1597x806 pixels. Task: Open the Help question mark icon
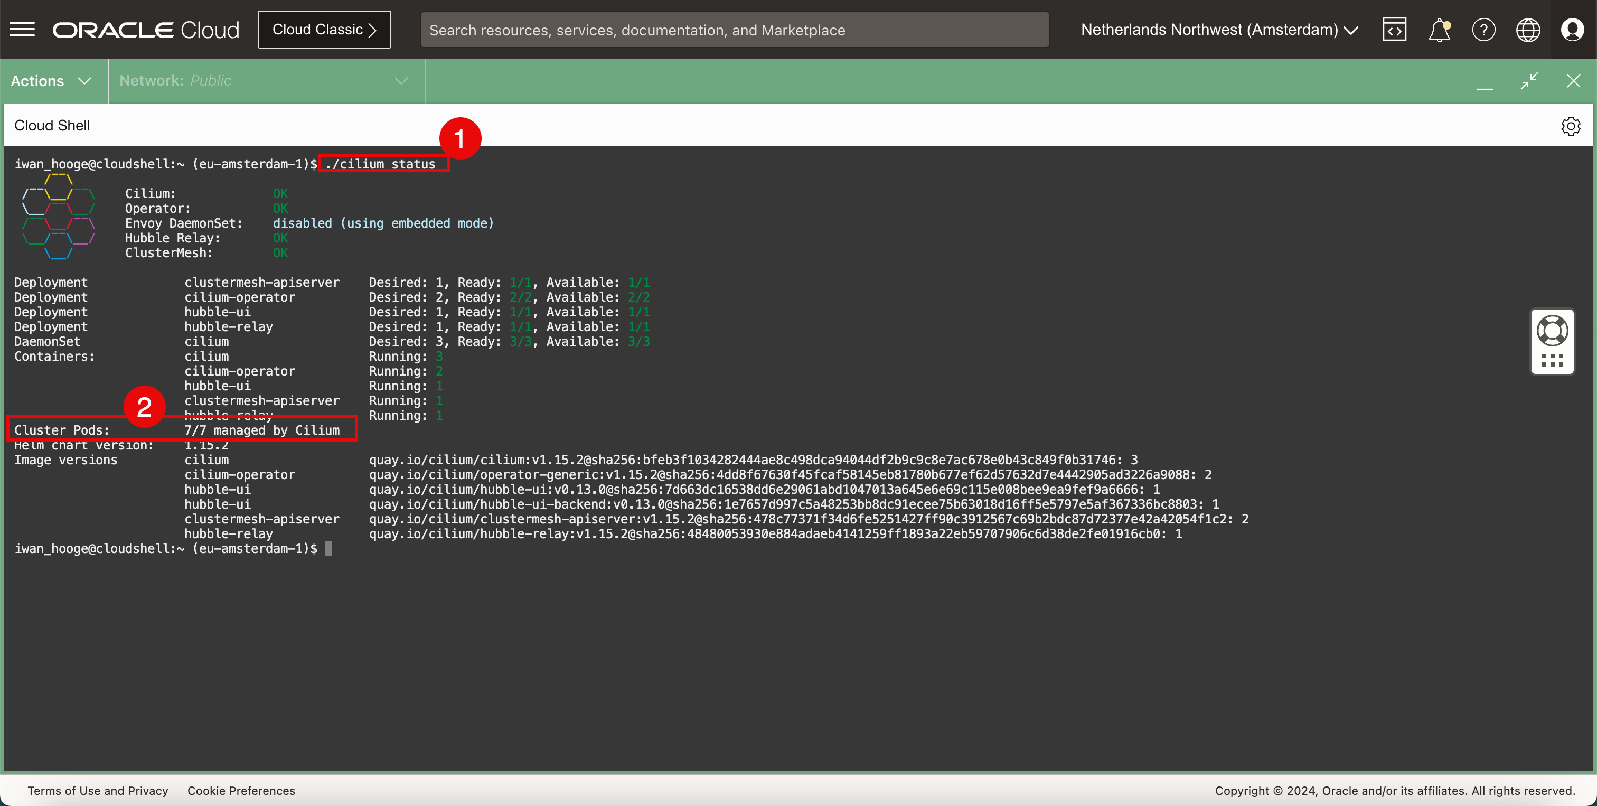click(1483, 30)
